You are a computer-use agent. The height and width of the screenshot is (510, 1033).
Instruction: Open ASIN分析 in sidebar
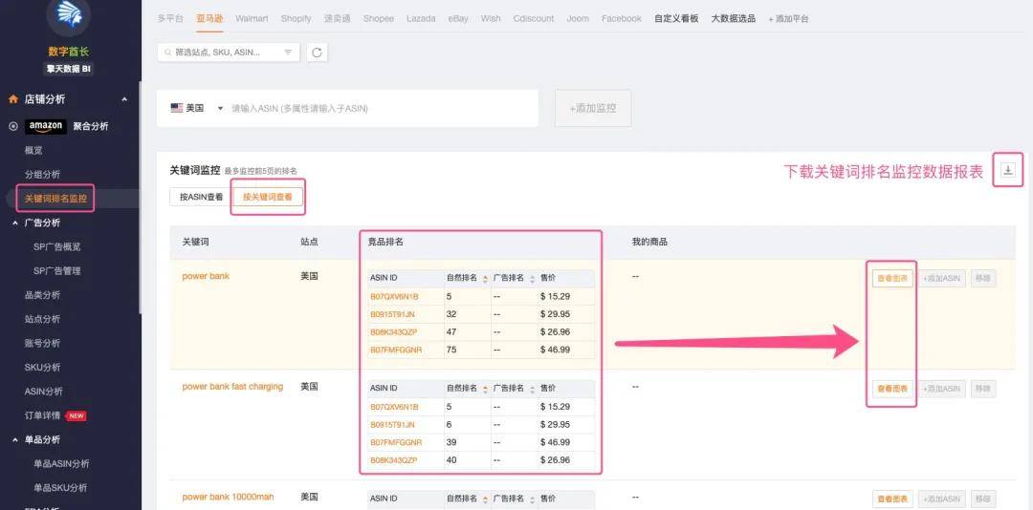click(x=43, y=392)
